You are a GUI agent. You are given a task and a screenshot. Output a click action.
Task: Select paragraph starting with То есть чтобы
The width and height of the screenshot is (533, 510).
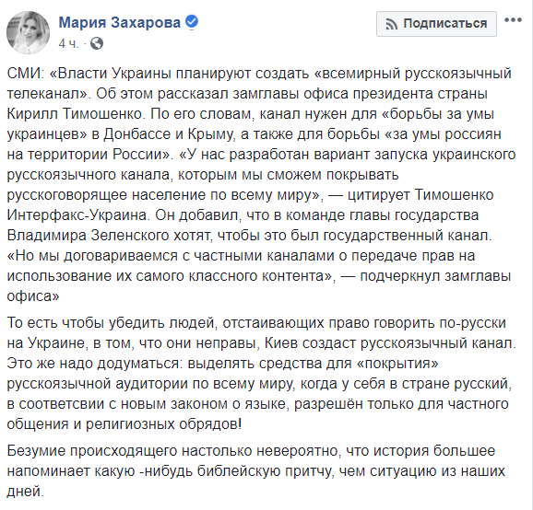261,374
